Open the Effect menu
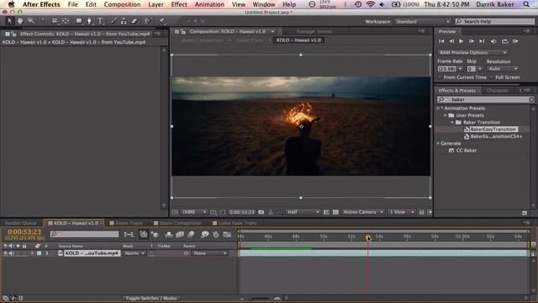Image resolution: width=538 pixels, height=303 pixels. point(179,4)
